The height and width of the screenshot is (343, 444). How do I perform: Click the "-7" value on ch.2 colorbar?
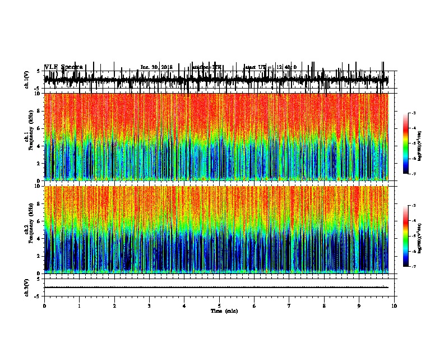point(413,266)
